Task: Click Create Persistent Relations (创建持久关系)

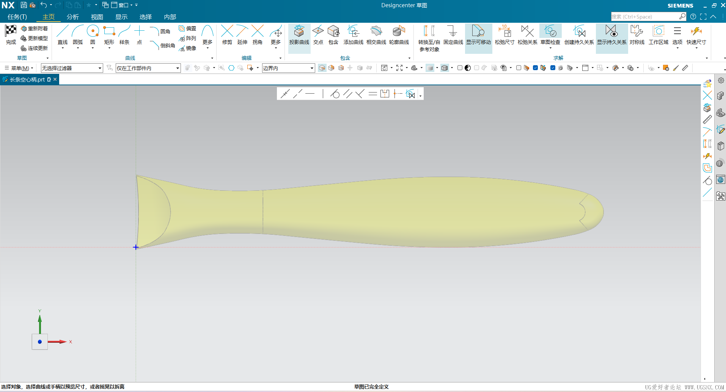Action: click(x=579, y=34)
